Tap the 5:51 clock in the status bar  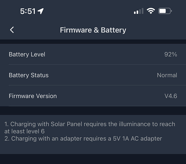(28, 11)
